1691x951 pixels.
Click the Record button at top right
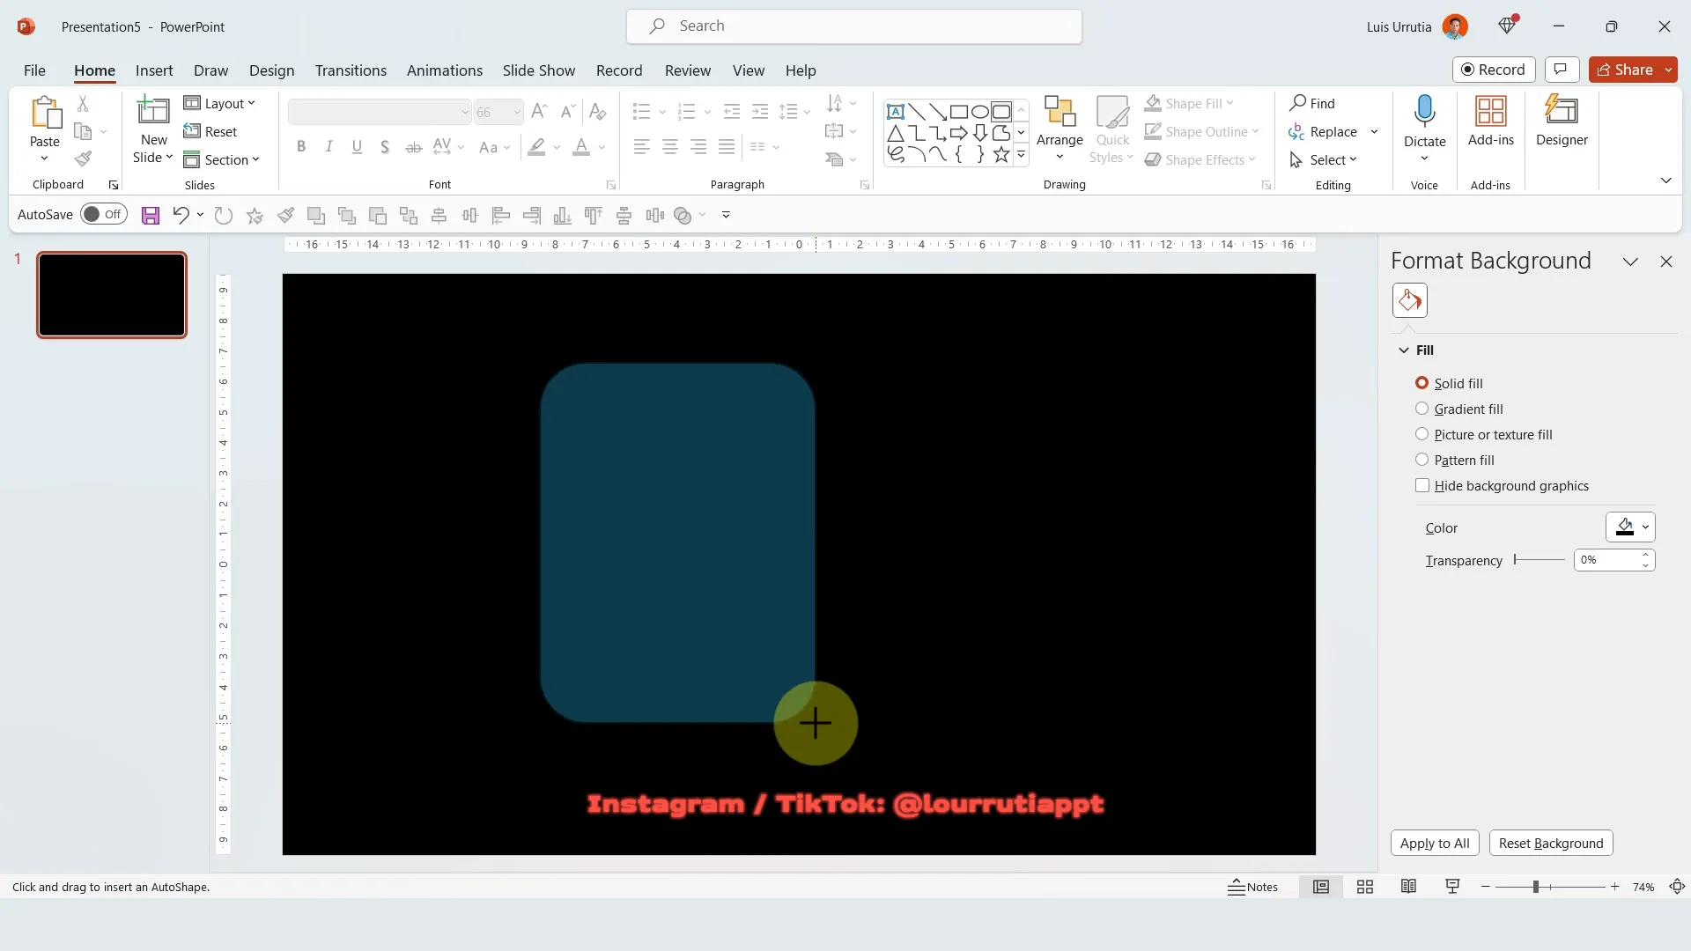(1493, 70)
